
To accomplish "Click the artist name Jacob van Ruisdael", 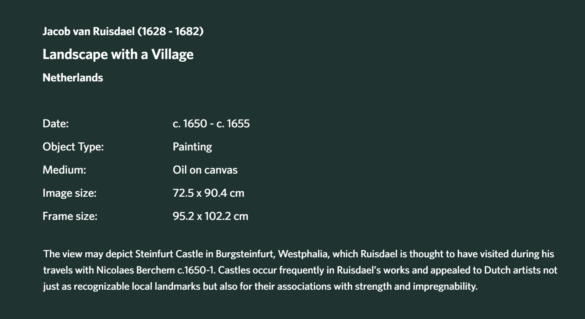I will point(88,31).
